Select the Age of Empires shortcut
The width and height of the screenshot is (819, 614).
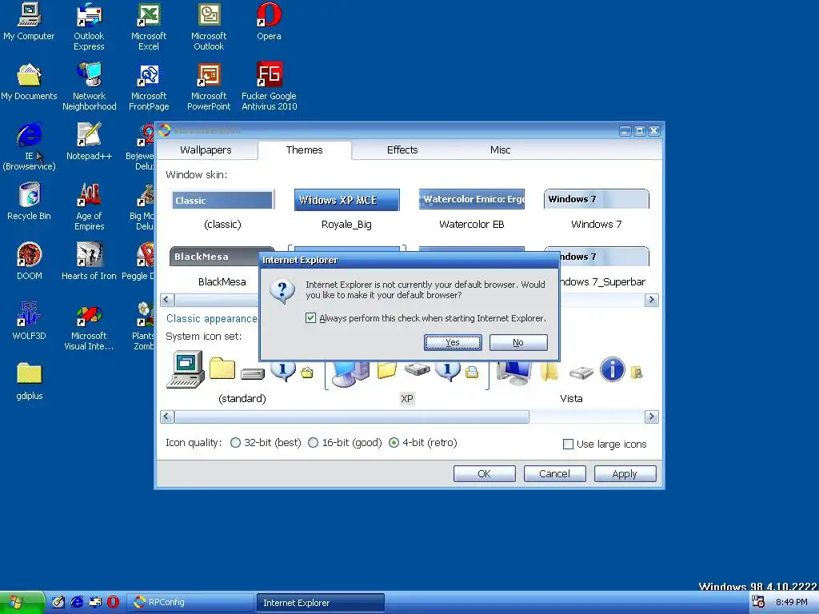(90, 207)
